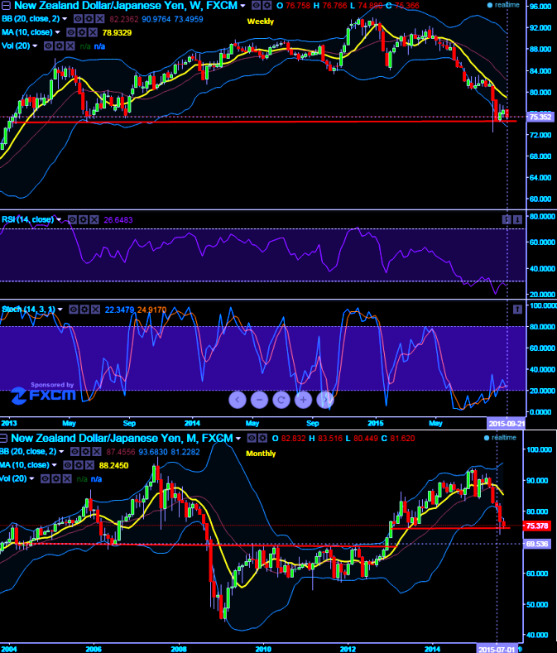This screenshot has height=653, width=557.
Task: Hide Vol (20) on weekly chart
Action: pos(48,46)
